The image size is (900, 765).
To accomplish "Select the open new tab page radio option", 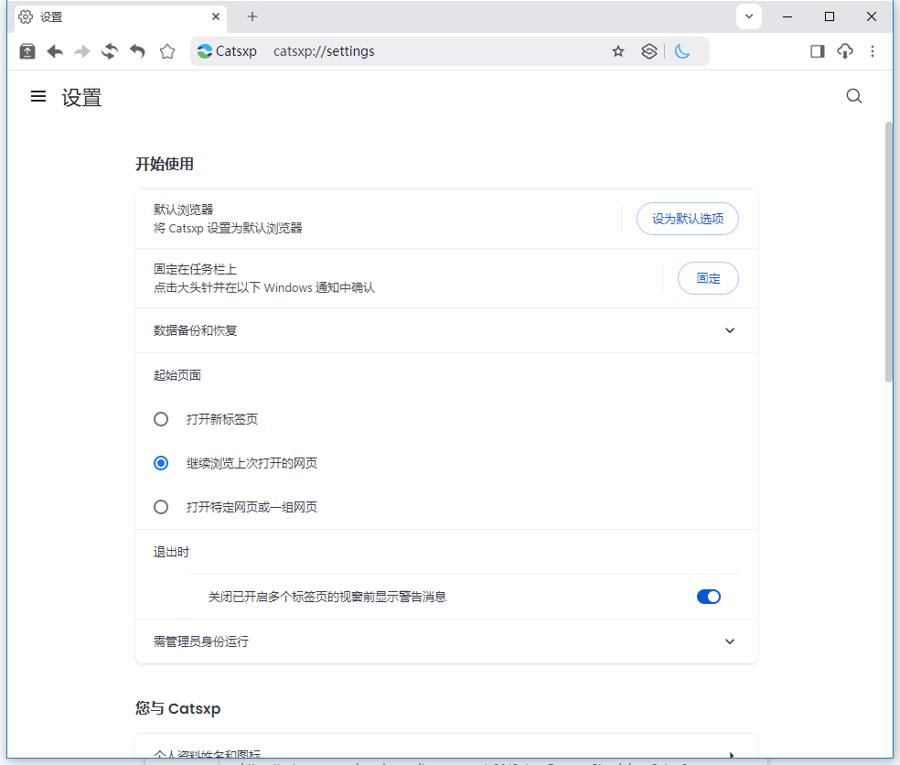I will click(161, 418).
